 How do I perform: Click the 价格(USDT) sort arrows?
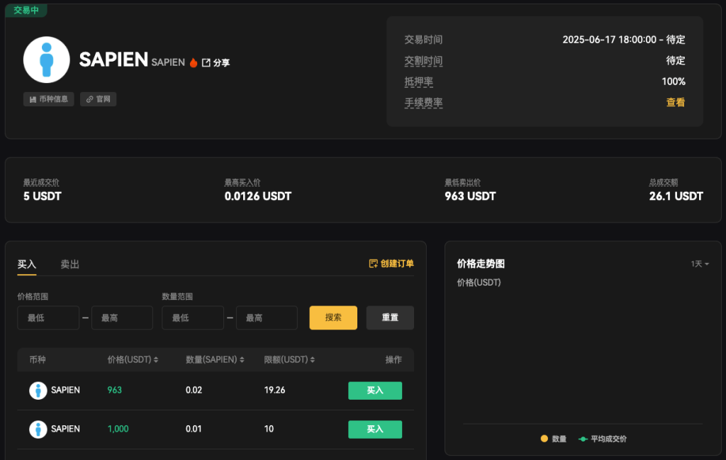[x=155, y=359]
